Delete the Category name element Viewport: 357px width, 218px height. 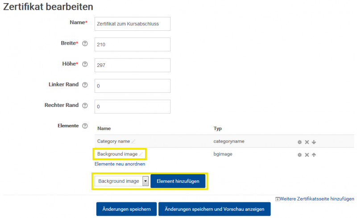click(307, 142)
